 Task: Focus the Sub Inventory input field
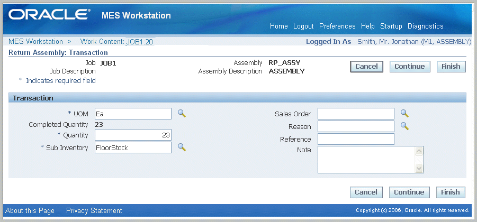[133, 147]
